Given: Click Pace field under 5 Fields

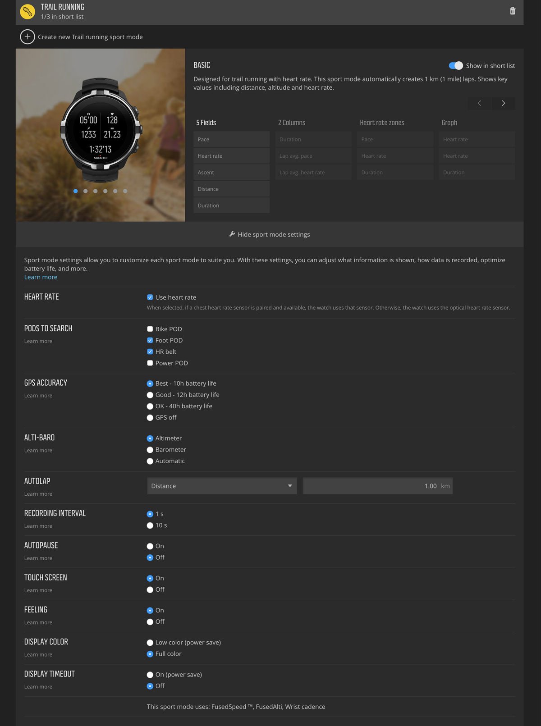Looking at the screenshot, I should point(231,139).
